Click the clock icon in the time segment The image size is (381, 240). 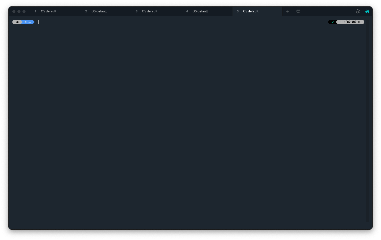click(359, 22)
